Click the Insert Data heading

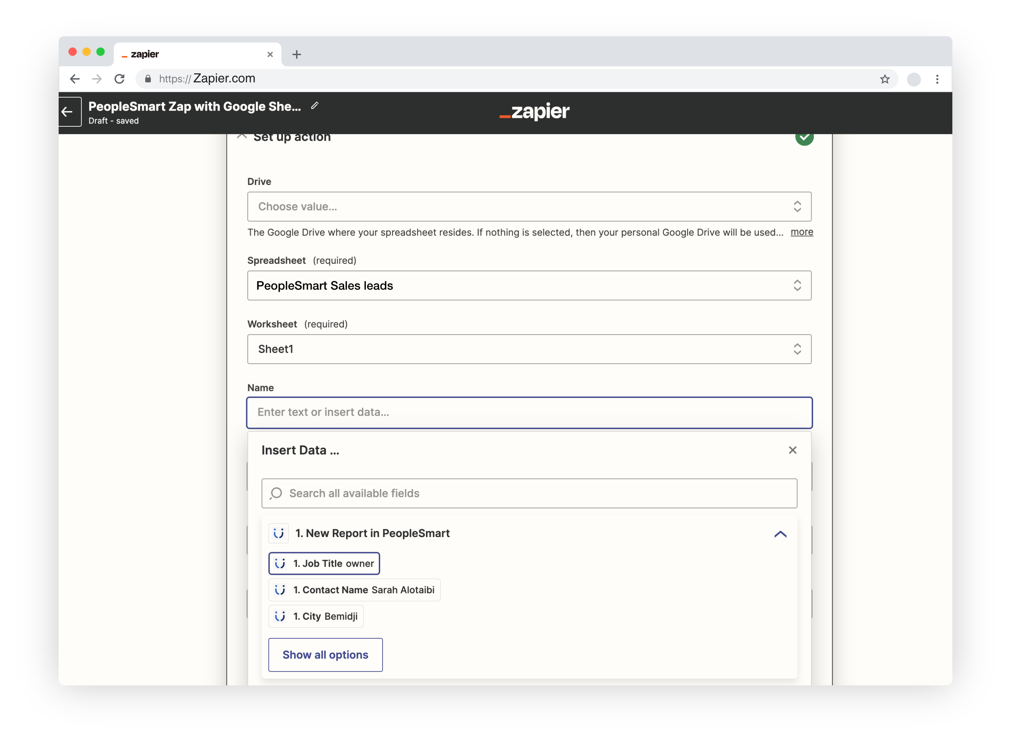[300, 450]
